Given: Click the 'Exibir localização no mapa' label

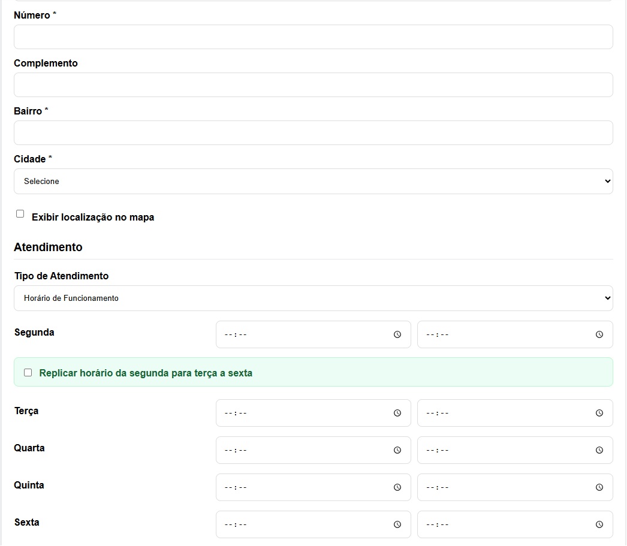Looking at the screenshot, I should [x=93, y=217].
